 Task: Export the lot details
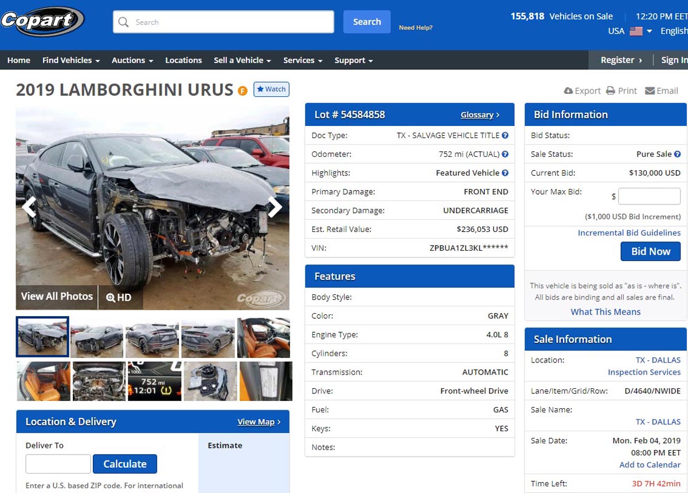click(582, 90)
